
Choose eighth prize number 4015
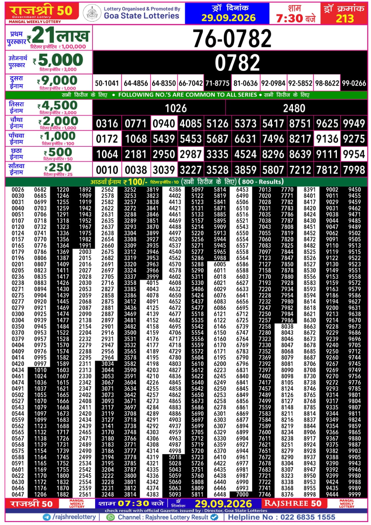153,283
